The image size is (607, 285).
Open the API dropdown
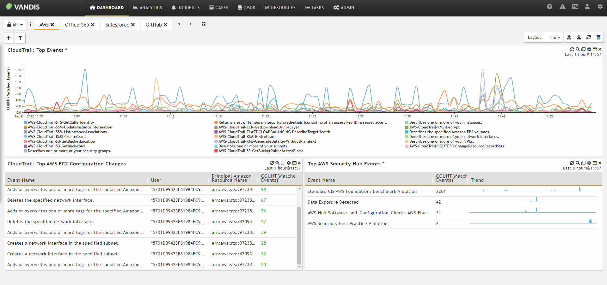point(15,25)
